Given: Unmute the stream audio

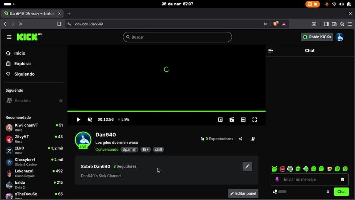Looking at the screenshot, I should (x=90, y=119).
